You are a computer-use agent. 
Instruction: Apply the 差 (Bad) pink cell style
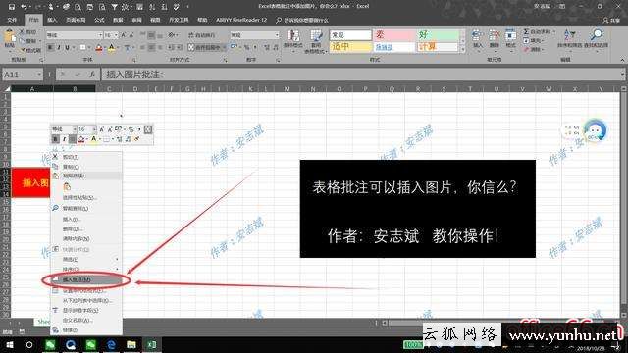pyautogui.click(x=393, y=35)
